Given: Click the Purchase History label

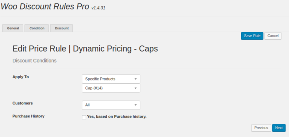Looking at the screenshot, I should pos(28,116).
